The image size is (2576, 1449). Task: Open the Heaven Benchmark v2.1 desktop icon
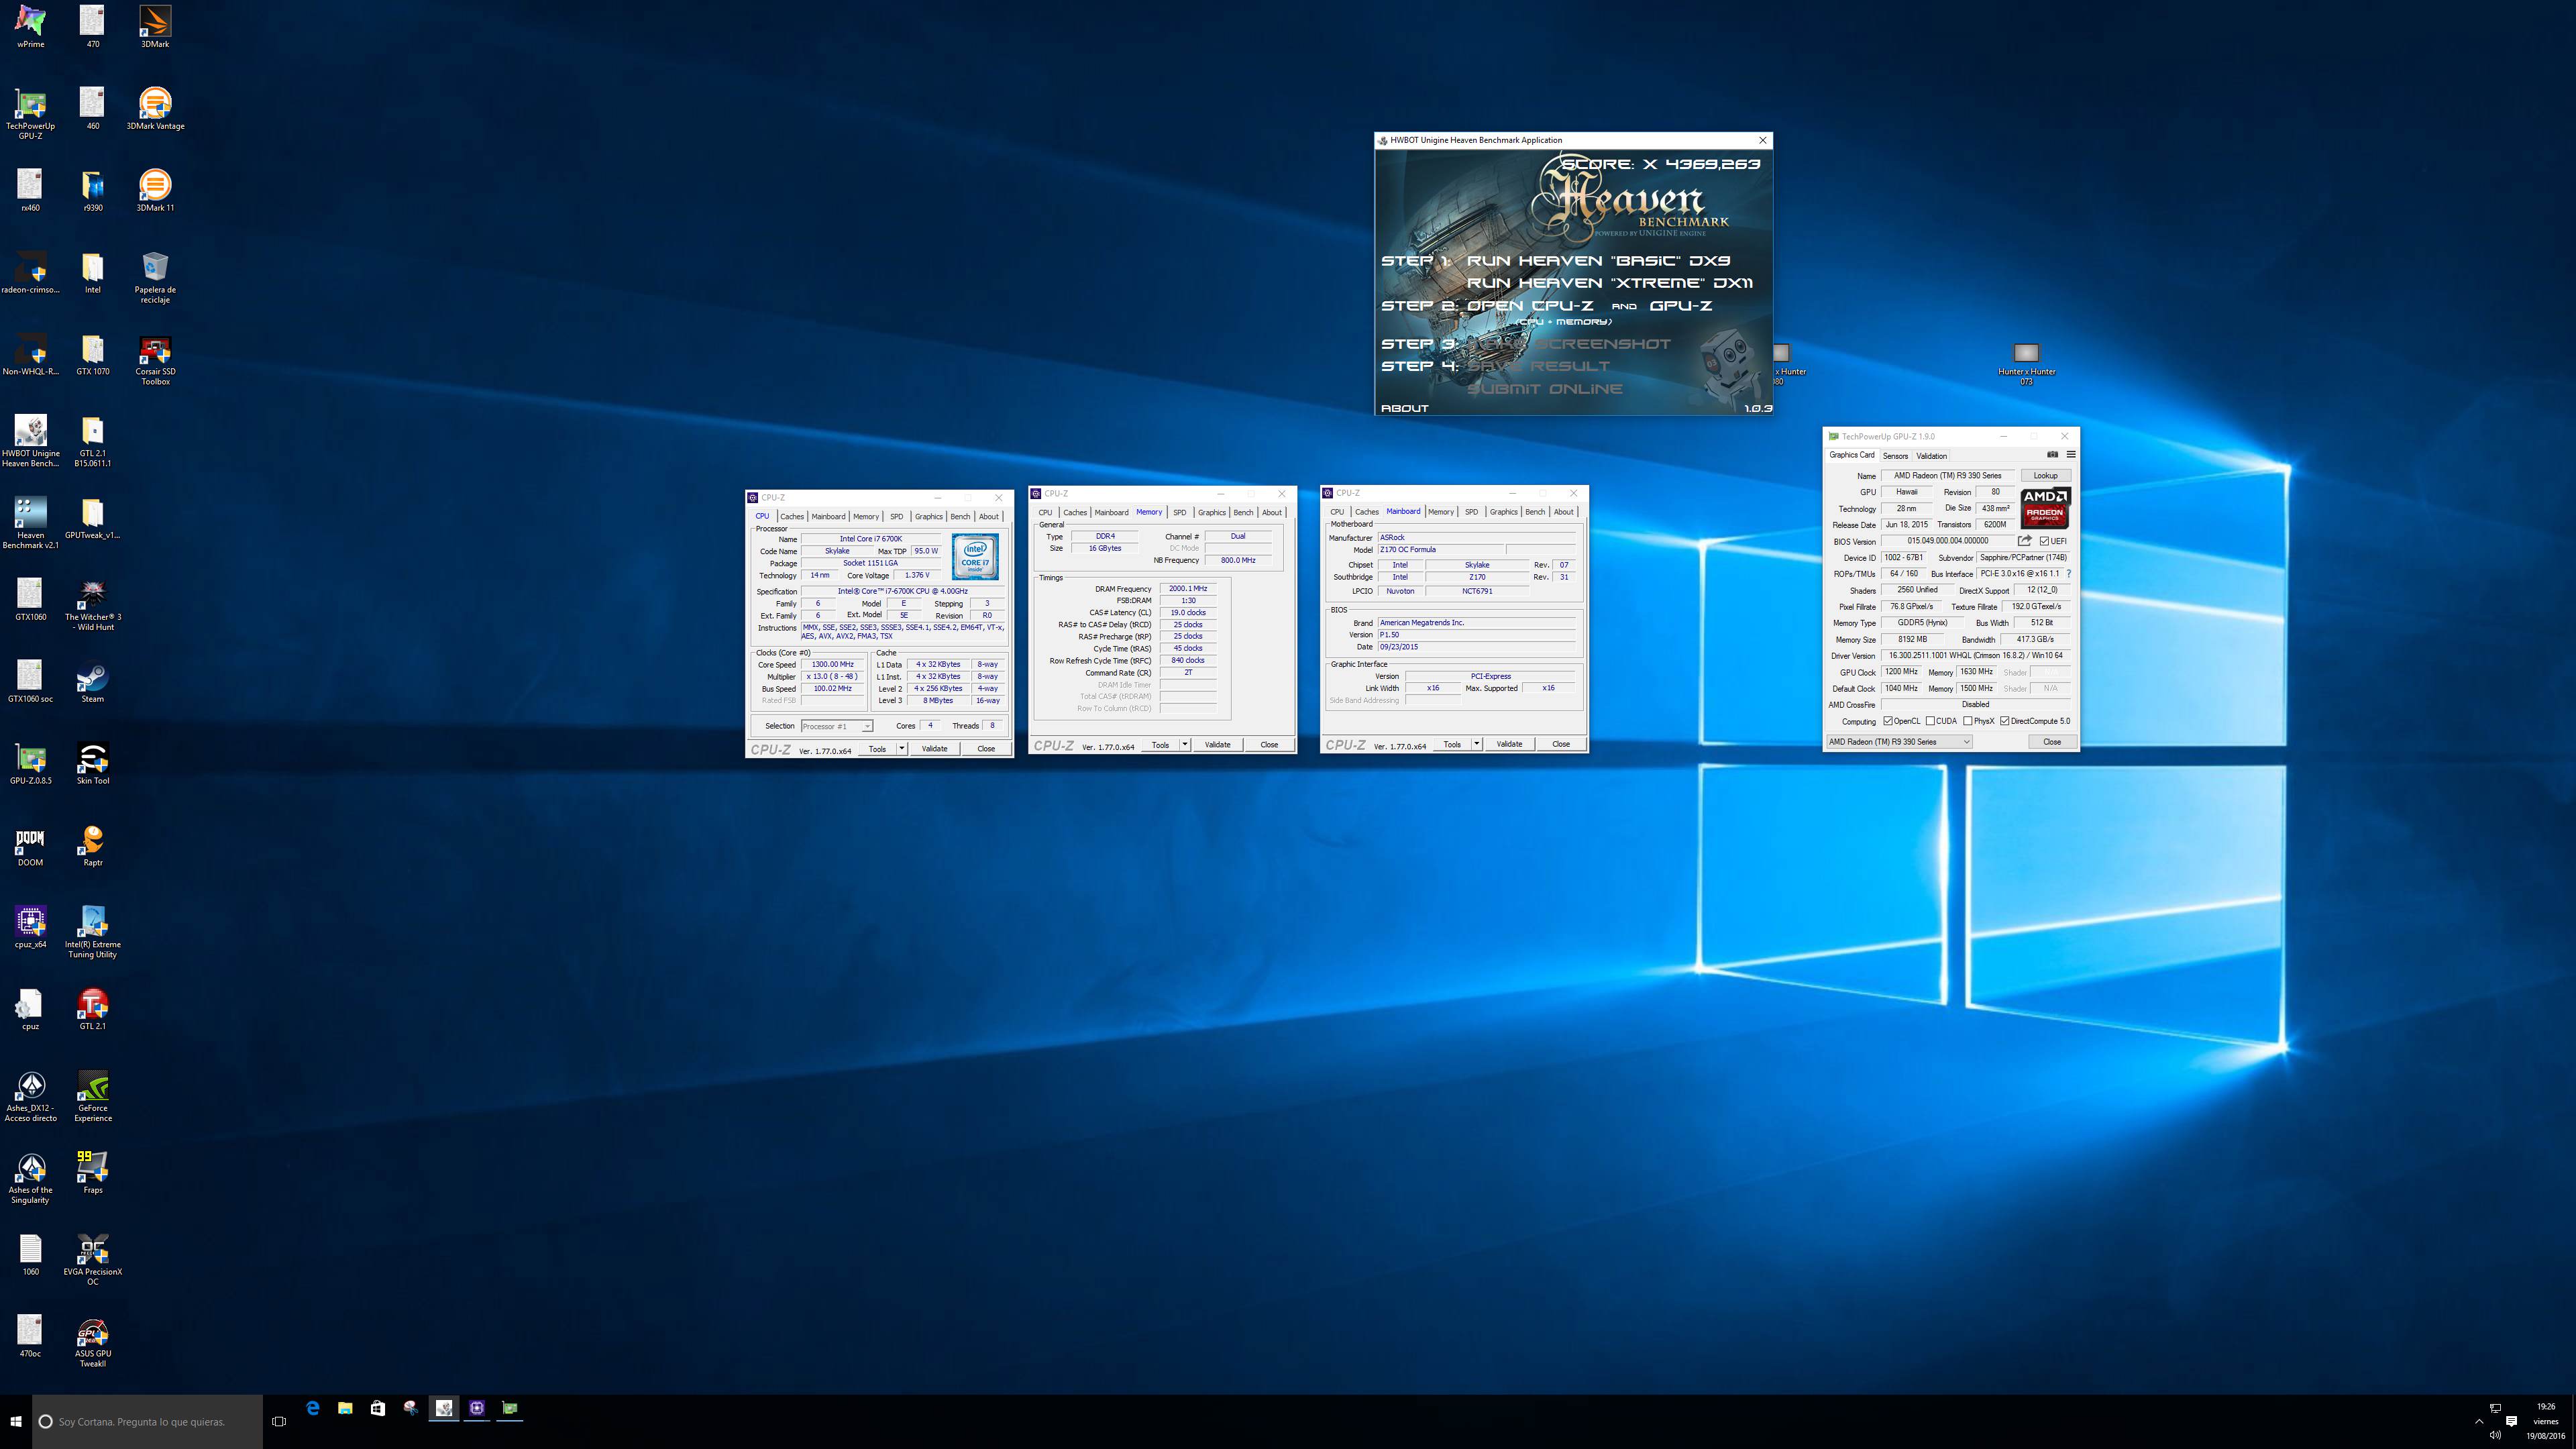tap(30, 523)
